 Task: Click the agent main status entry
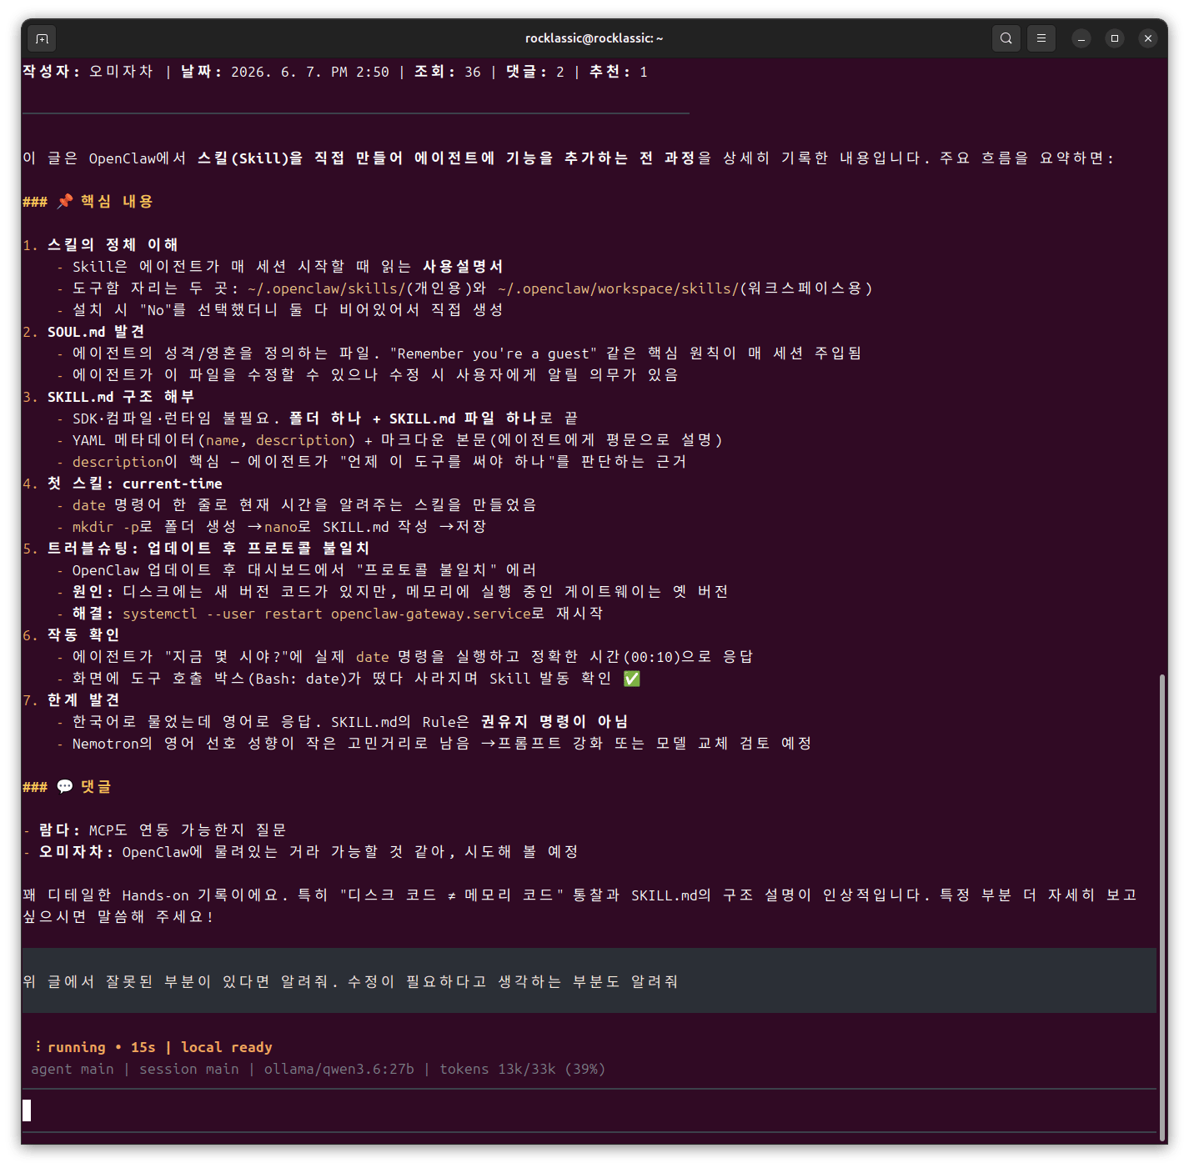[x=73, y=1069]
